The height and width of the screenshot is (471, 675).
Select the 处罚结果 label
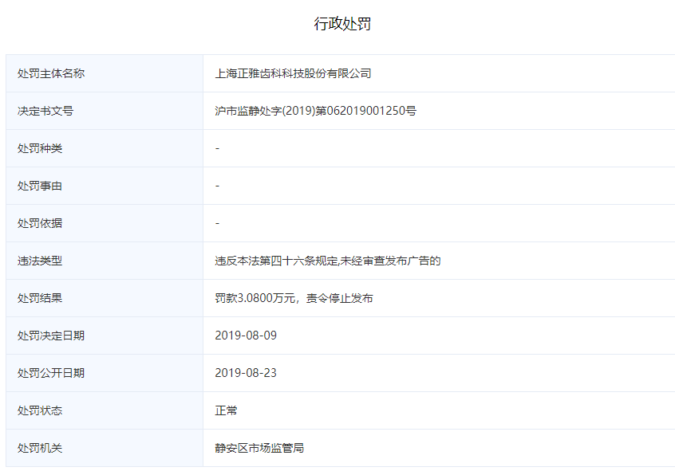(40, 298)
